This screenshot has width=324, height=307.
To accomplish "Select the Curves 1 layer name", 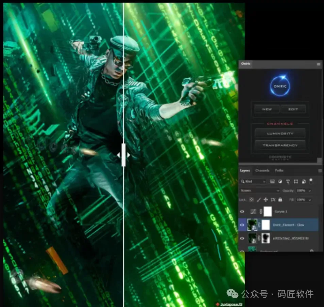I will point(281,212).
